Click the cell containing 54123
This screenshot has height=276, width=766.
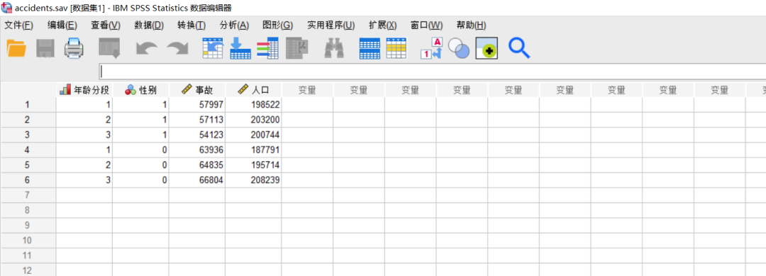[197, 134]
